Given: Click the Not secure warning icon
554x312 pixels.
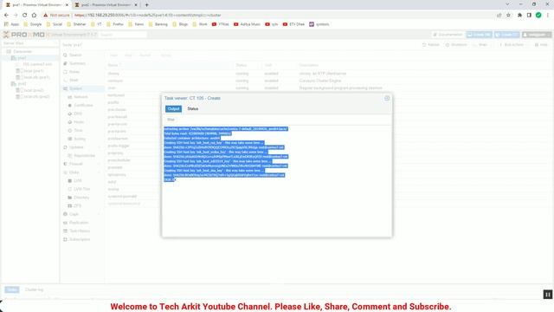Looking at the screenshot, I should (45, 16).
